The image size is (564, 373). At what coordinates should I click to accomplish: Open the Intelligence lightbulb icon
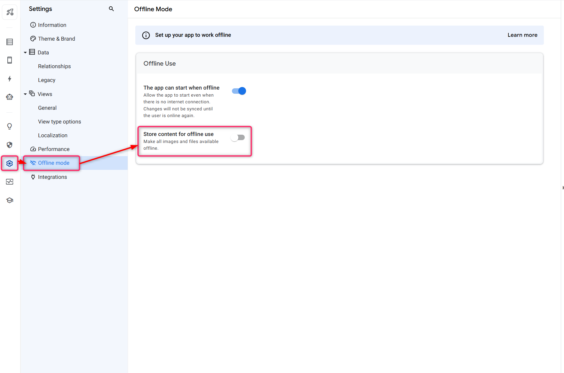tap(10, 126)
